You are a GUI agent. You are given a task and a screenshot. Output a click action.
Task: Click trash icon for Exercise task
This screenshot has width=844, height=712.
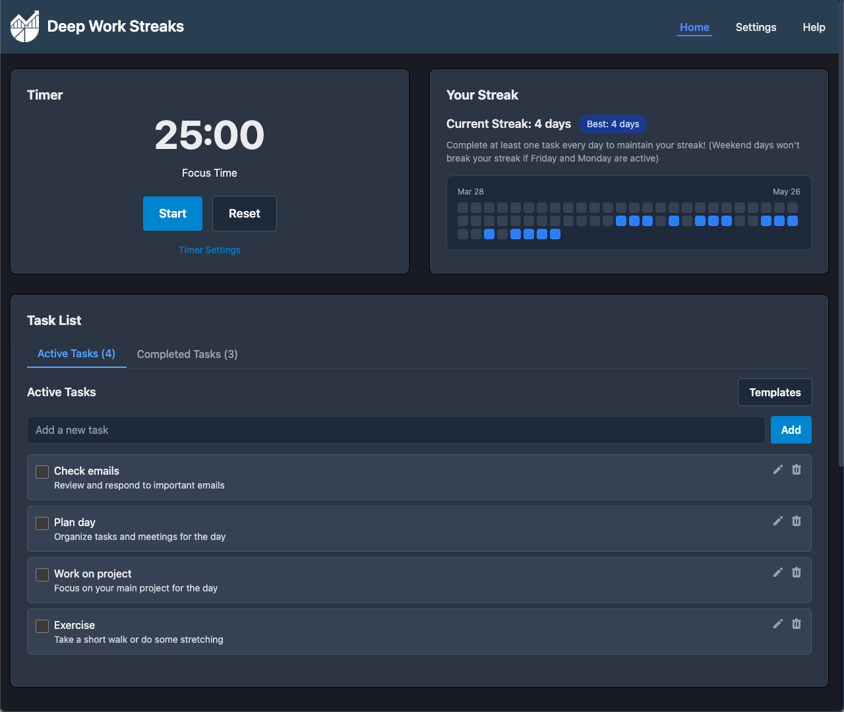pyautogui.click(x=797, y=624)
